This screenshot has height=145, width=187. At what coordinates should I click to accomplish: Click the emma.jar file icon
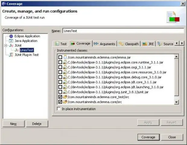click(65, 57)
